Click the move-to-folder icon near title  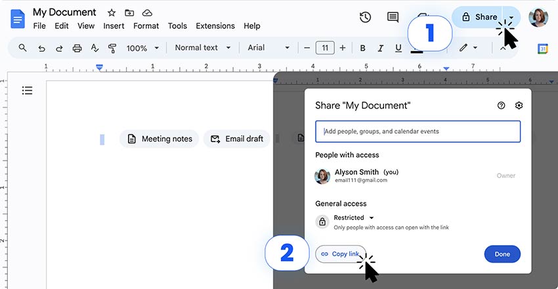(x=129, y=12)
